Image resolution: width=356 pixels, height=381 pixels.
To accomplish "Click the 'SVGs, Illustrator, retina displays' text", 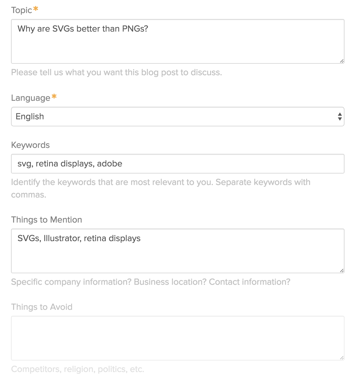I will (x=79, y=238).
